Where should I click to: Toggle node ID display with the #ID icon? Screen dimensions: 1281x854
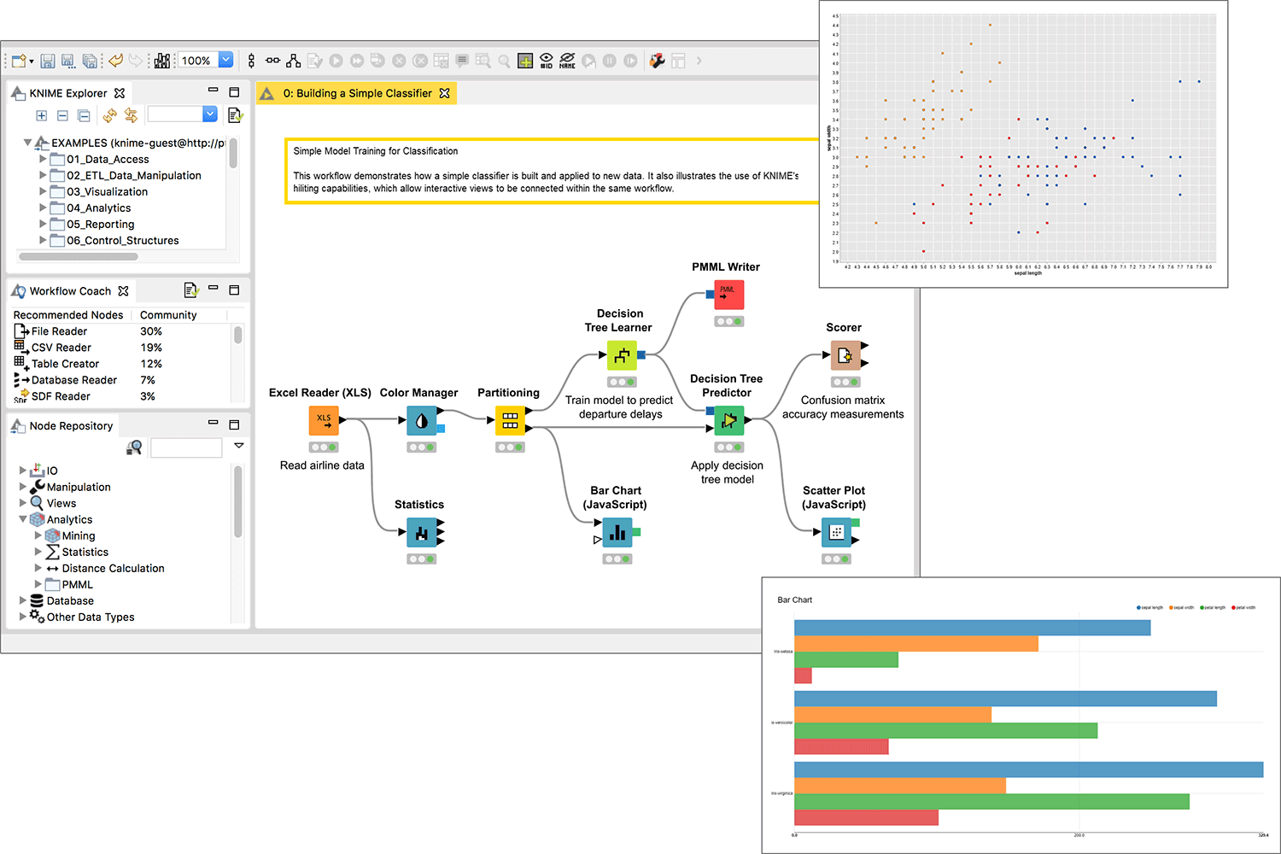pos(547,61)
